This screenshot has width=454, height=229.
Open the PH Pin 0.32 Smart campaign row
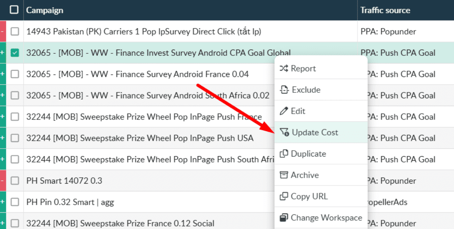70,202
